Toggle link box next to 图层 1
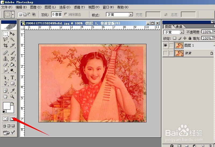 coord(171,45)
